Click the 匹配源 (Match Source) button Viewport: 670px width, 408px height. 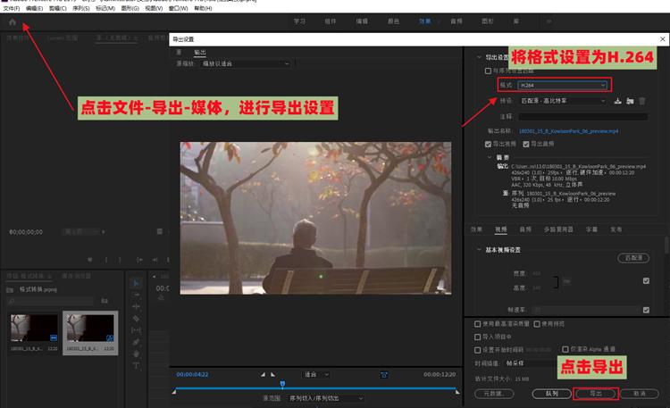click(633, 258)
